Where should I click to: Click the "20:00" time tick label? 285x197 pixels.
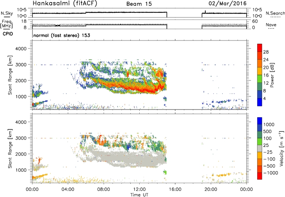click(211, 190)
